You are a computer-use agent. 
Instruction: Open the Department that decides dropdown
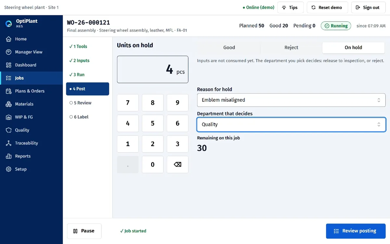(291, 124)
